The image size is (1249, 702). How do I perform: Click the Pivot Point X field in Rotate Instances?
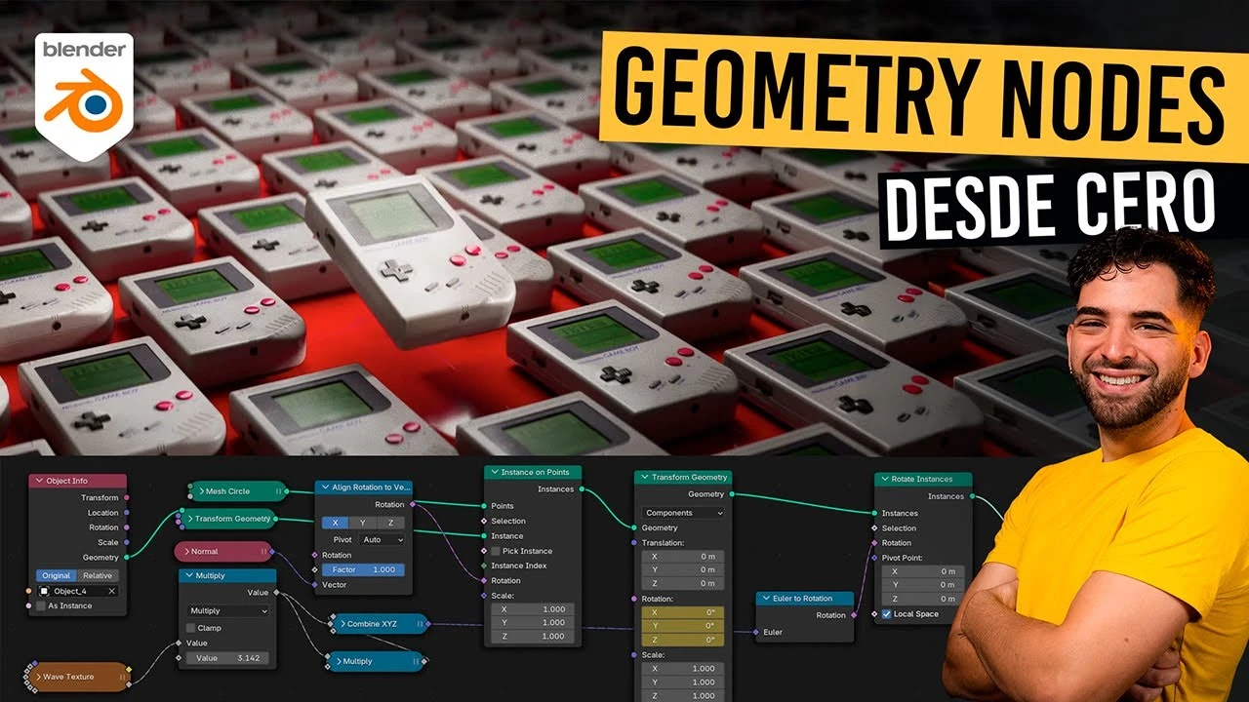tap(923, 571)
